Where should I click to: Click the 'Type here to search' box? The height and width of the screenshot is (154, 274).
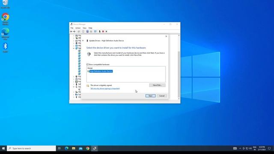31,148
